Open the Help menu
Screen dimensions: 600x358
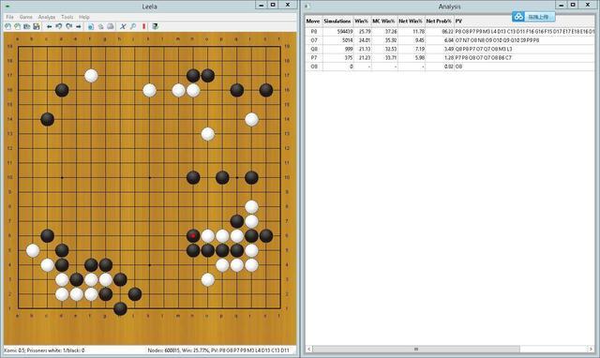pos(84,17)
